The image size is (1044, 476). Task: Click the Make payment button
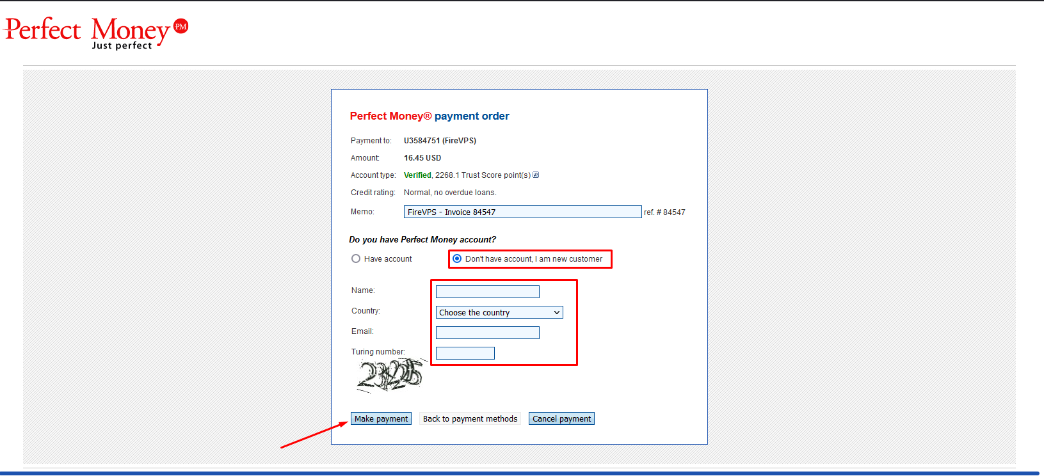coord(381,418)
